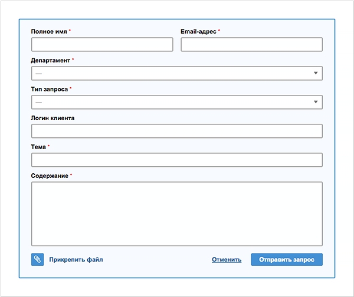Viewport: 354px width, 297px height.
Task: Click the Департамент dropdown arrow triangle
Action: [316, 73]
